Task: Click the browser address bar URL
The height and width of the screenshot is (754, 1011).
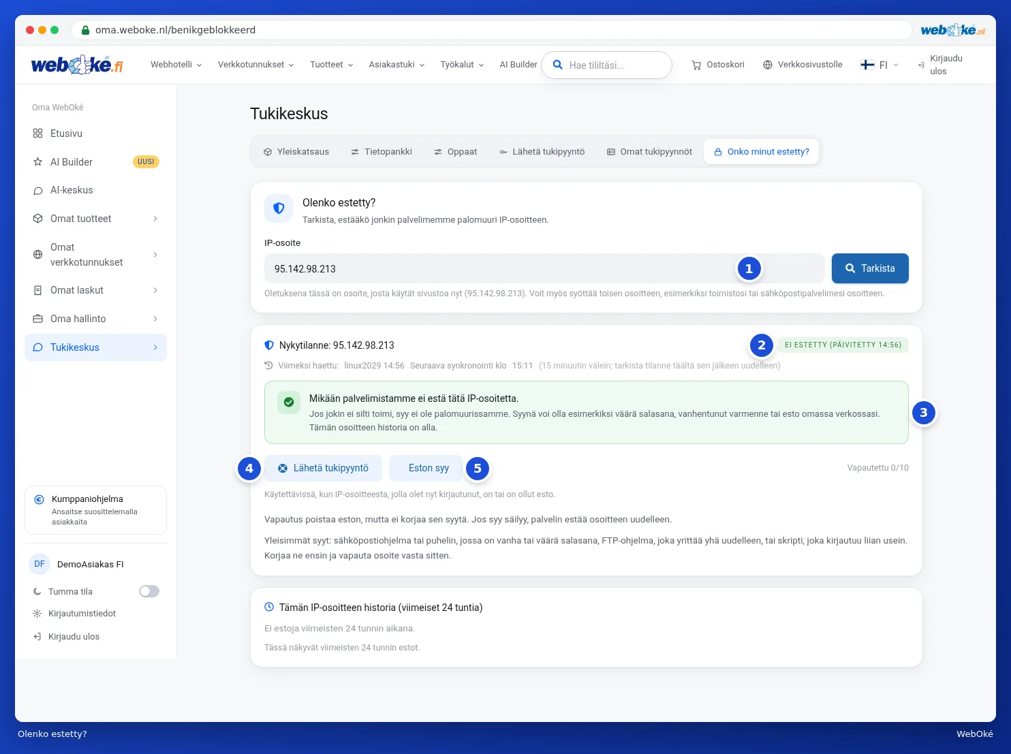Action: pyautogui.click(x=176, y=30)
